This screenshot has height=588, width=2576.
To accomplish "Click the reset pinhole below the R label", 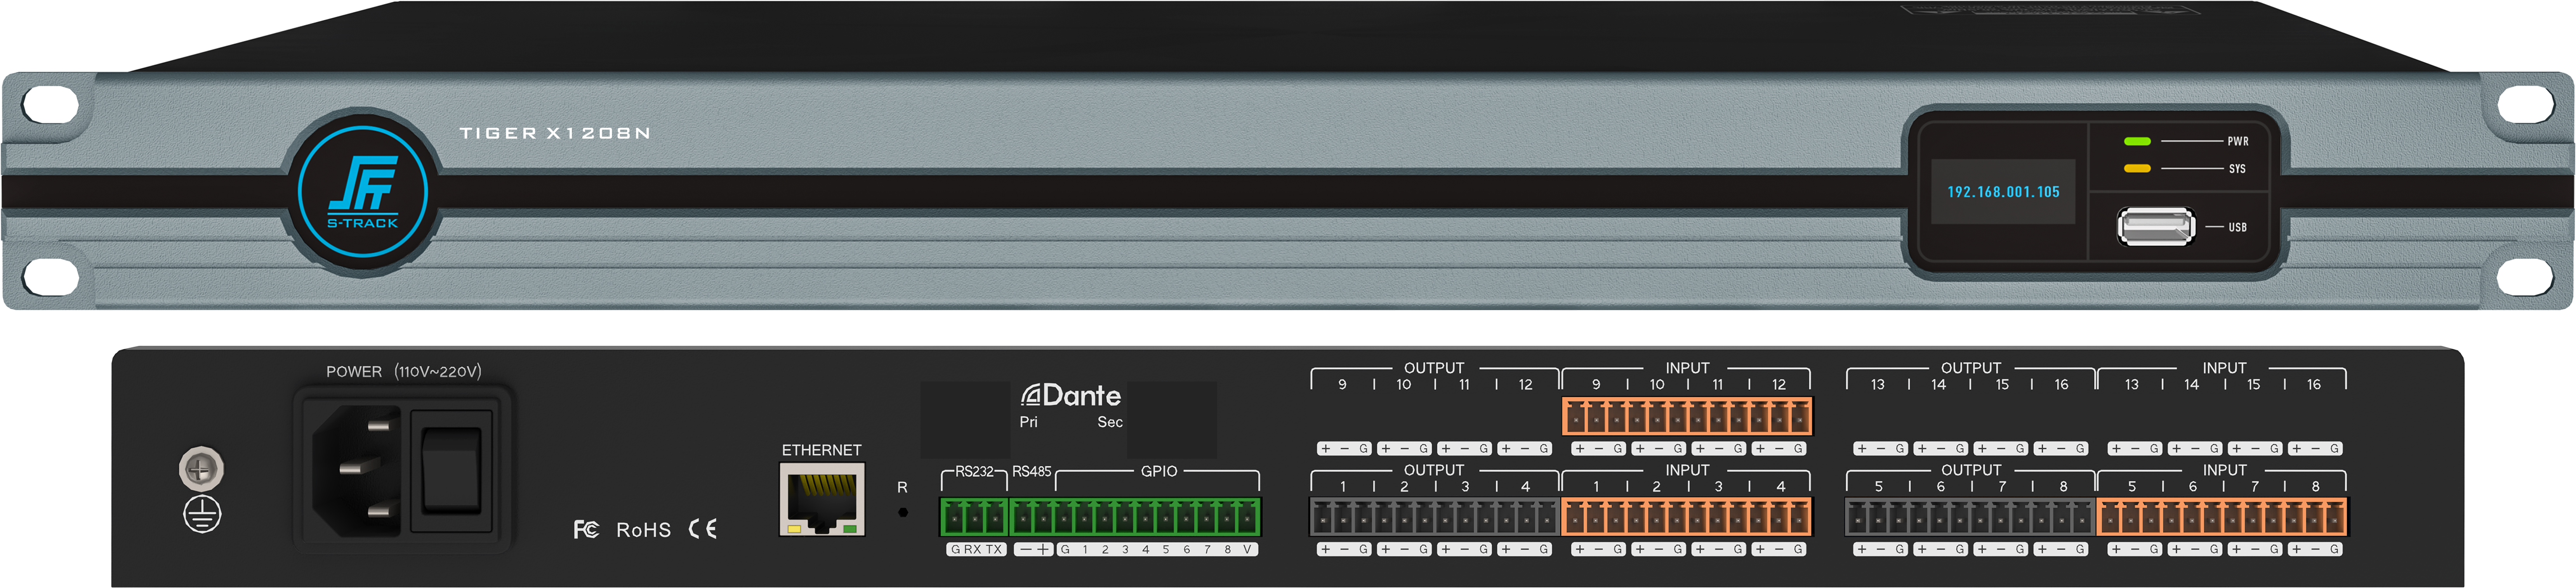I will pos(903,512).
